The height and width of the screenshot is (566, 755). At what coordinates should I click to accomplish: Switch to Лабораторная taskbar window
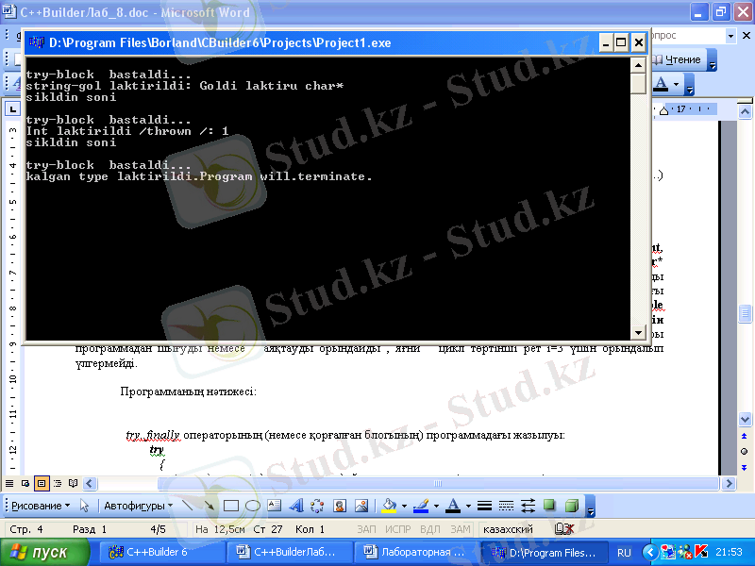[x=415, y=553]
